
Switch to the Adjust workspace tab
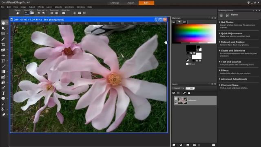(130, 3)
